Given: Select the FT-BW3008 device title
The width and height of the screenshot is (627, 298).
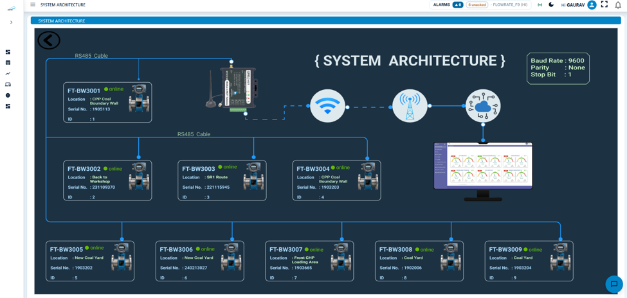Looking at the screenshot, I should tap(396, 249).
